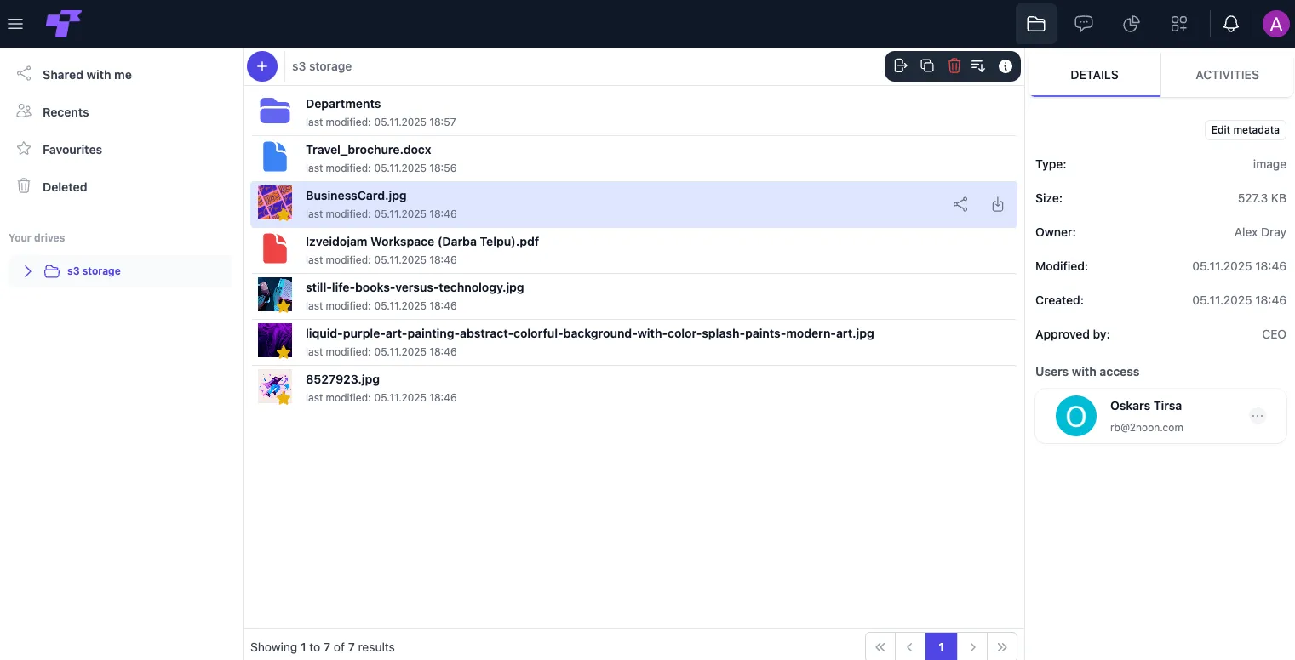Jump to the last results page
Screen dimensions: 1295x660
tap(1002, 647)
